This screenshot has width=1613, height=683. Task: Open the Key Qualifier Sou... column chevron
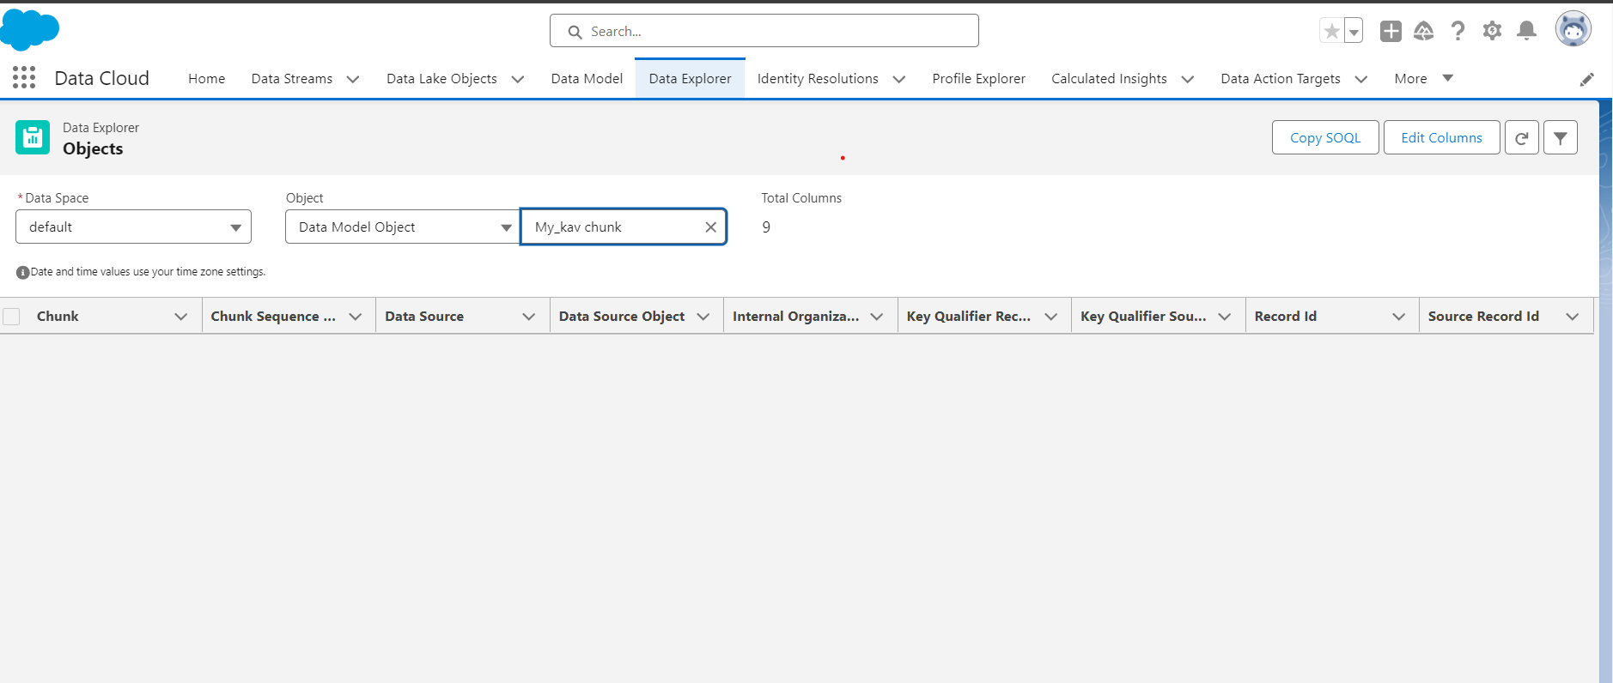click(x=1225, y=317)
